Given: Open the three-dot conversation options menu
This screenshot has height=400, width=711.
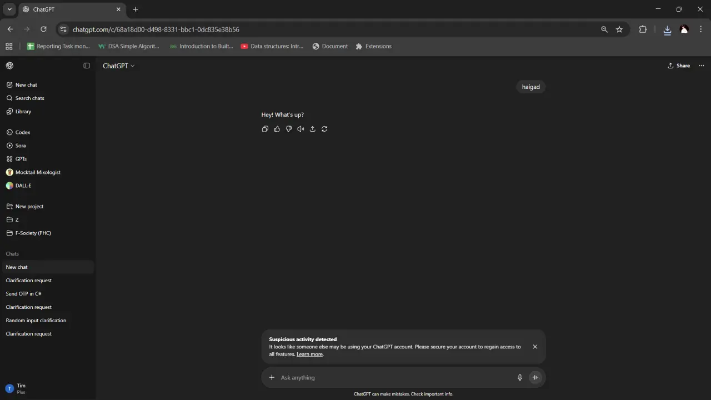Looking at the screenshot, I should tap(701, 66).
